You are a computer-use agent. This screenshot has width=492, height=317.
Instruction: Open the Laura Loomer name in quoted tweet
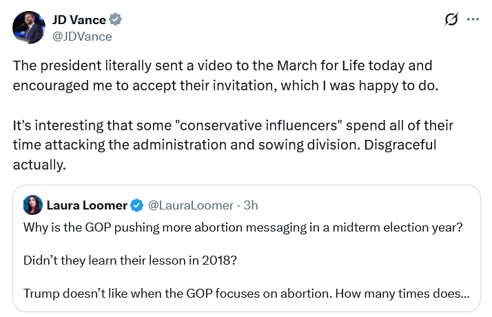(87, 205)
